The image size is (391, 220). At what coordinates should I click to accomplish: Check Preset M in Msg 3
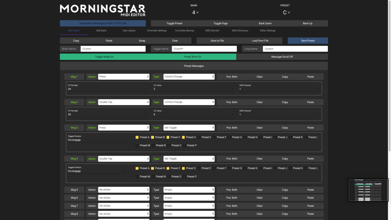(137, 145)
